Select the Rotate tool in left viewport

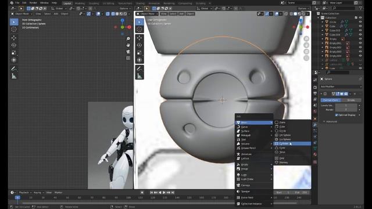14,45
